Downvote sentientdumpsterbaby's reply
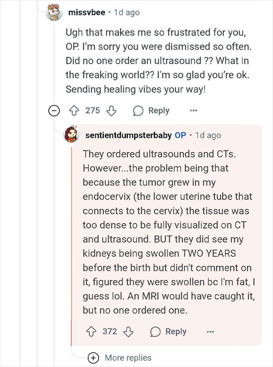 coord(129,332)
